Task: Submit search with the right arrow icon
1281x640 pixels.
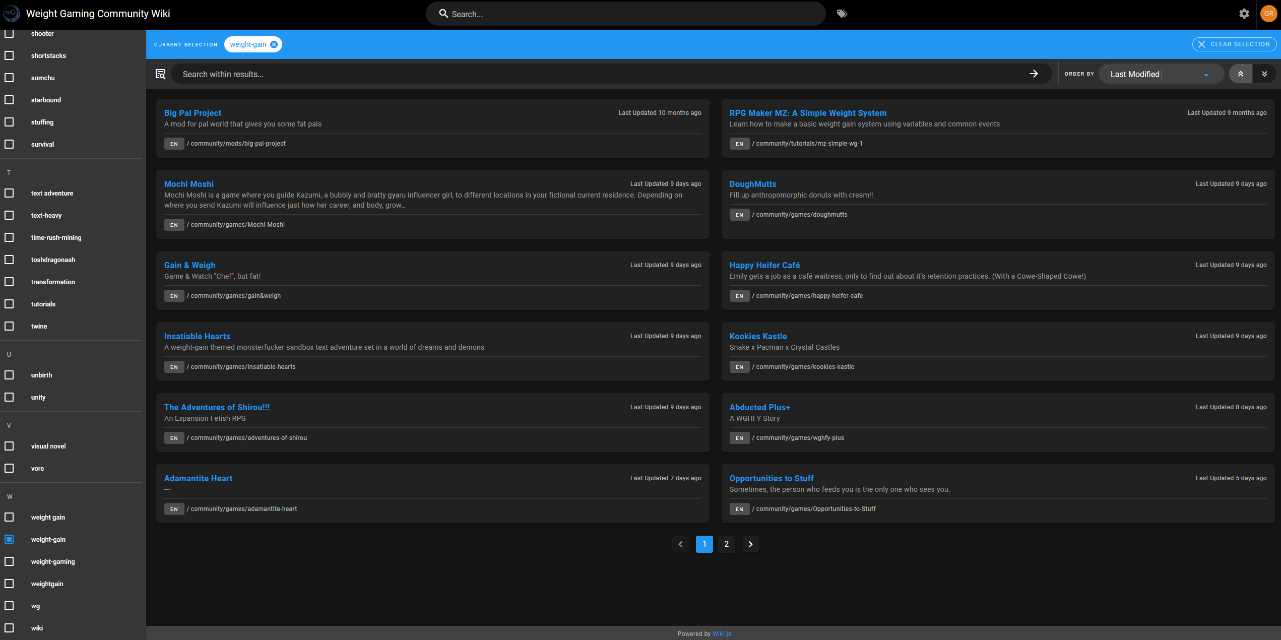Action: pyautogui.click(x=1034, y=74)
